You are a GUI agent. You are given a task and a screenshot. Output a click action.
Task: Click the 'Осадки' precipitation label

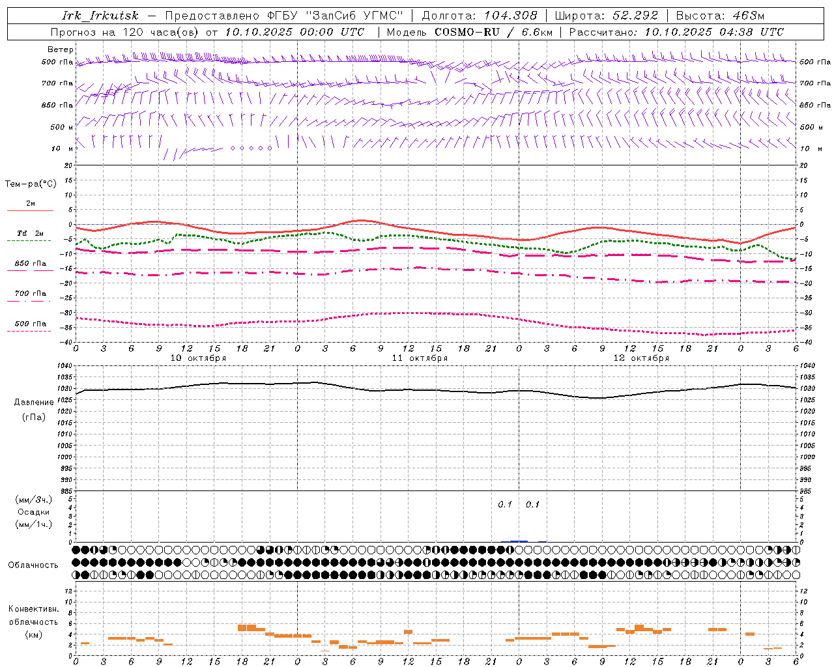pyautogui.click(x=34, y=512)
